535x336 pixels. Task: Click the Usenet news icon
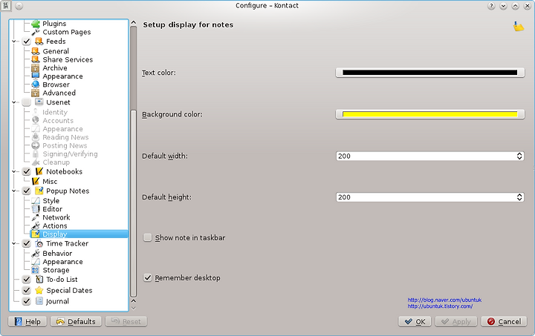(x=39, y=102)
